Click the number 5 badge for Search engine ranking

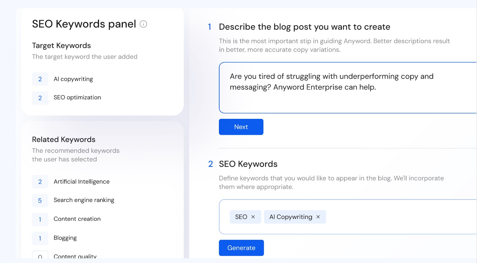[x=40, y=200]
